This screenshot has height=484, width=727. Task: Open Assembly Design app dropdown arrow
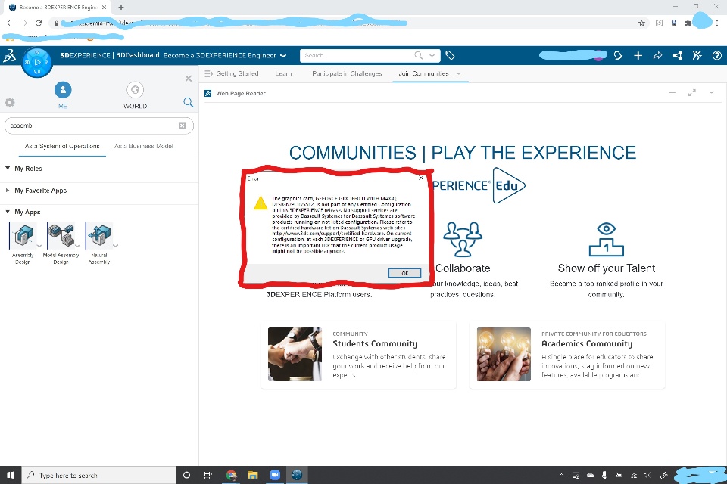tap(39, 246)
